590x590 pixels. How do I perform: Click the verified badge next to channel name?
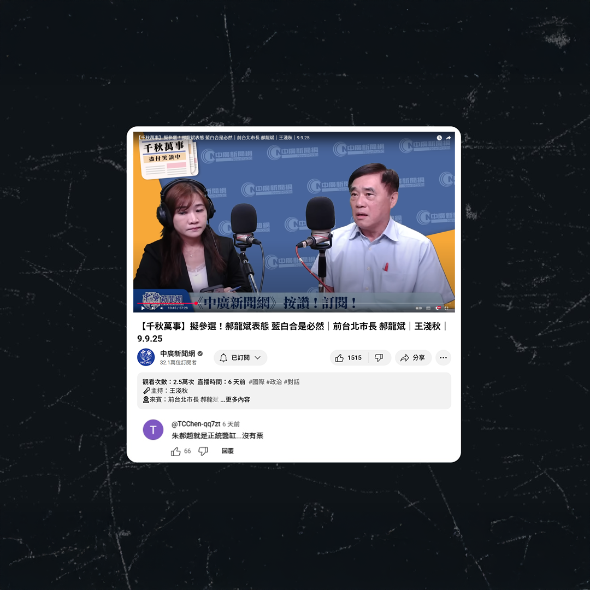[200, 353]
